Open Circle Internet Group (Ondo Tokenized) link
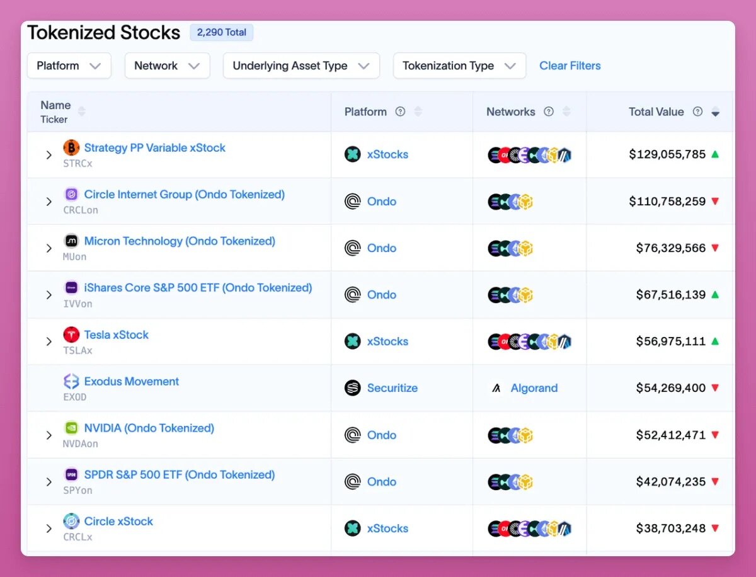This screenshot has width=756, height=577. [185, 194]
